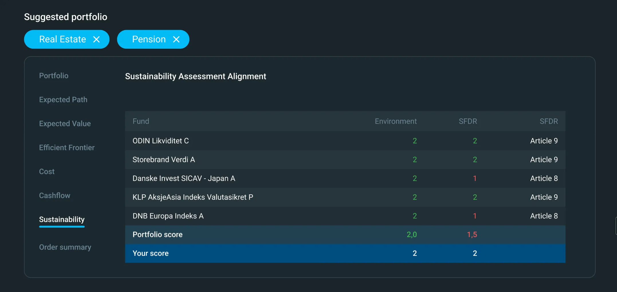Viewport: 617px width, 292px height.
Task: Click Environment score for ODIN Likviditet C
Action: [415, 141]
